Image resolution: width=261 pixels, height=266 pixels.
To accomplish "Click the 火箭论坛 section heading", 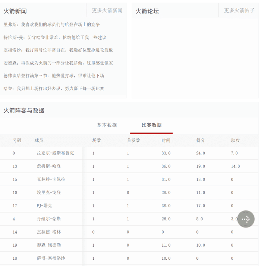I will (x=147, y=11).
